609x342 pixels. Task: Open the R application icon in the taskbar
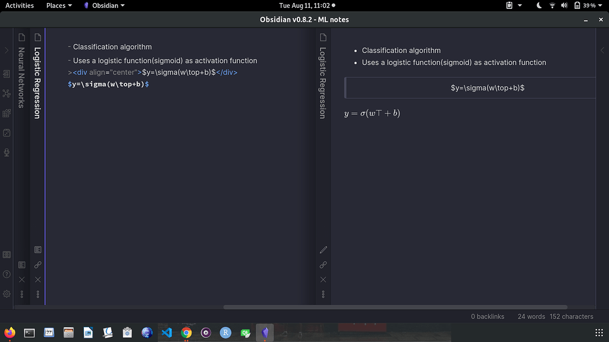[x=225, y=332]
